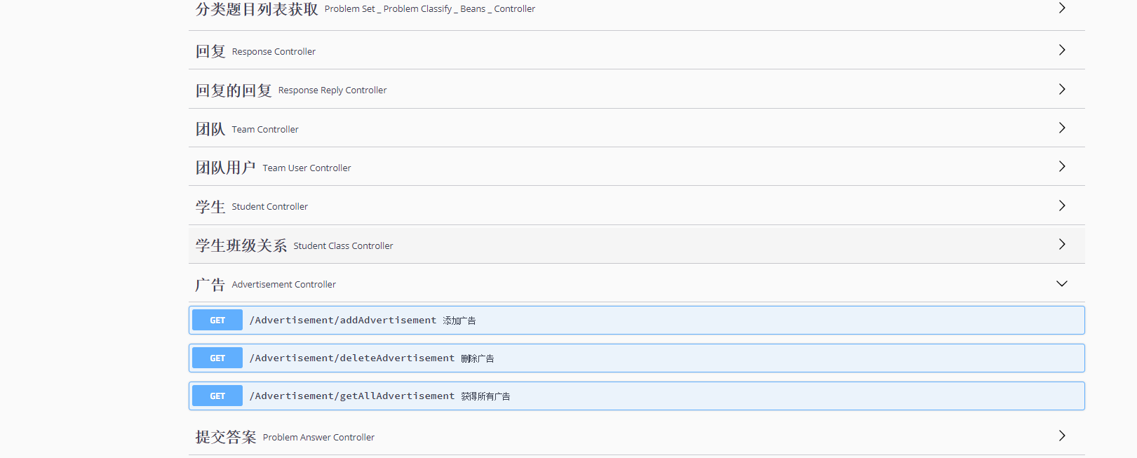Screen dimensions: 1137x458
Task: Click GET badge for getAllAdvertisement endpoint
Action: pos(217,396)
